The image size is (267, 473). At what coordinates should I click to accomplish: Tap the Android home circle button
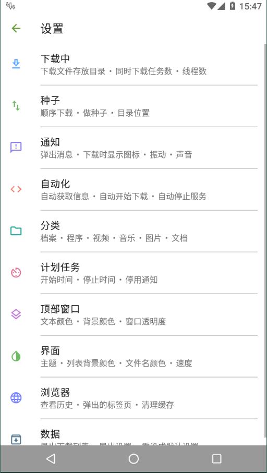coord(133,459)
